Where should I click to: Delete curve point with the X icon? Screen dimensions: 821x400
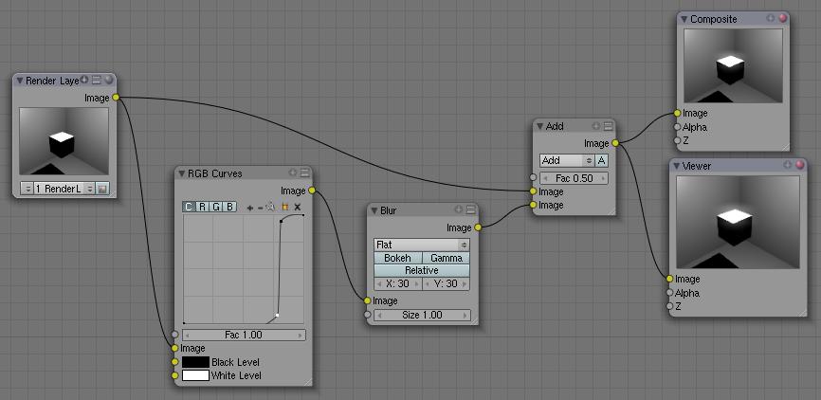[297, 207]
